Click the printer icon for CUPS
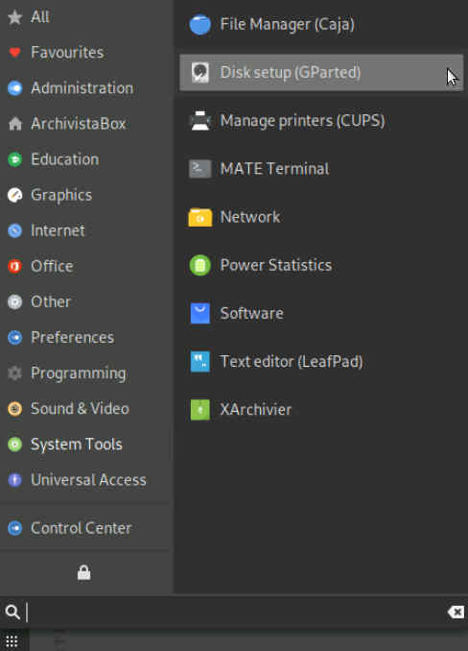The image size is (468, 651). coord(200,121)
